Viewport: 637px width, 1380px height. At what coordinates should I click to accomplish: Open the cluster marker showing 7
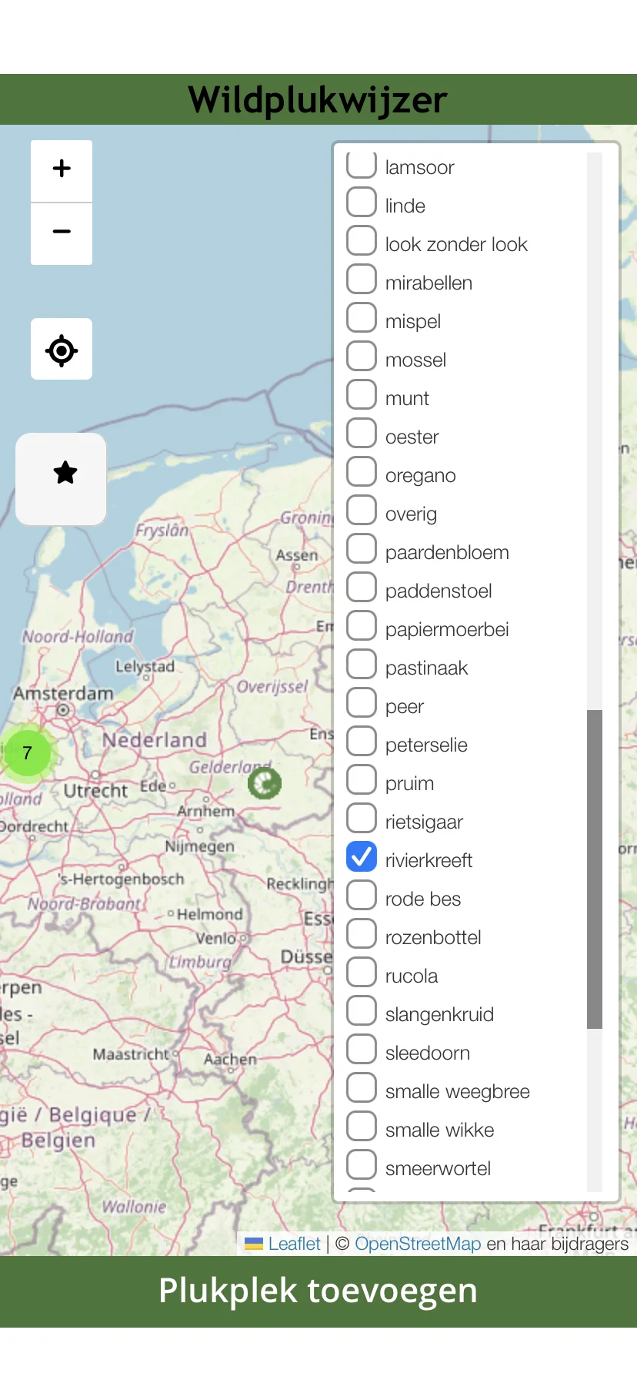[x=28, y=753]
